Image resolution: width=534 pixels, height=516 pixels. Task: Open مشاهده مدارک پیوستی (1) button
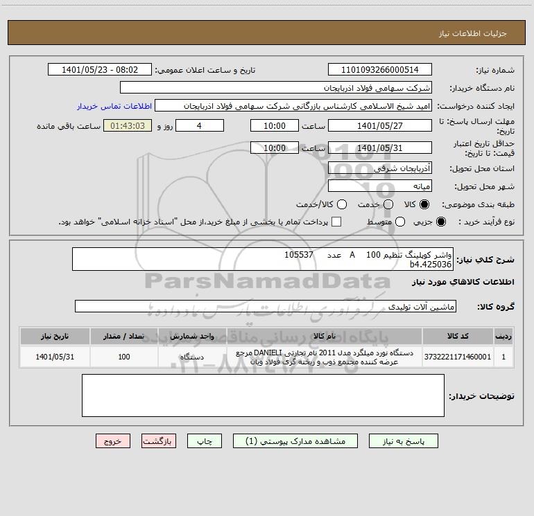(295, 441)
